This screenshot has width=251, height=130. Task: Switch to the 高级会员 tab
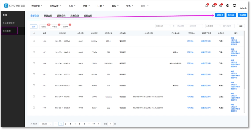pos(75,16)
